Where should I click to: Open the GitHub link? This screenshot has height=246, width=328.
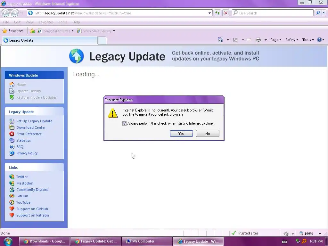(22, 196)
